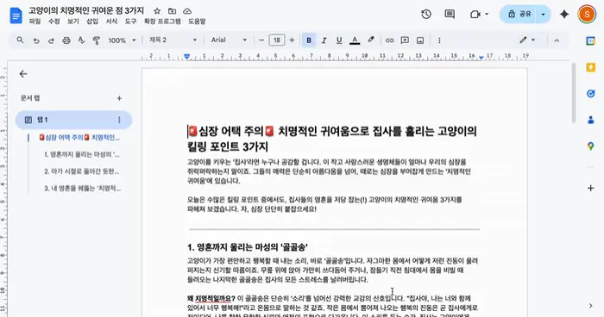Decrease the font size
The height and width of the screenshot is (317, 604).
pyautogui.click(x=261, y=40)
